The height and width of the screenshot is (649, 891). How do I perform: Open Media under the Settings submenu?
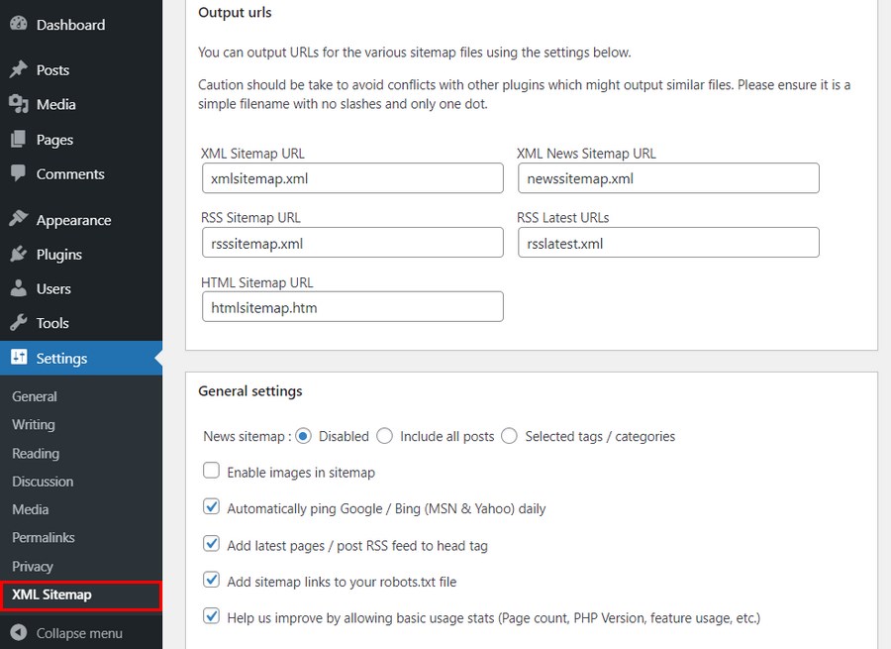click(x=30, y=509)
